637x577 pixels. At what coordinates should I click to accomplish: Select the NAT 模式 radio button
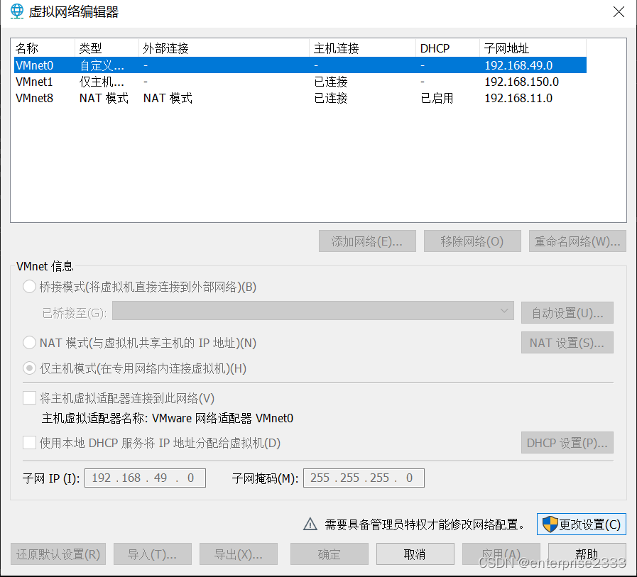click(29, 343)
